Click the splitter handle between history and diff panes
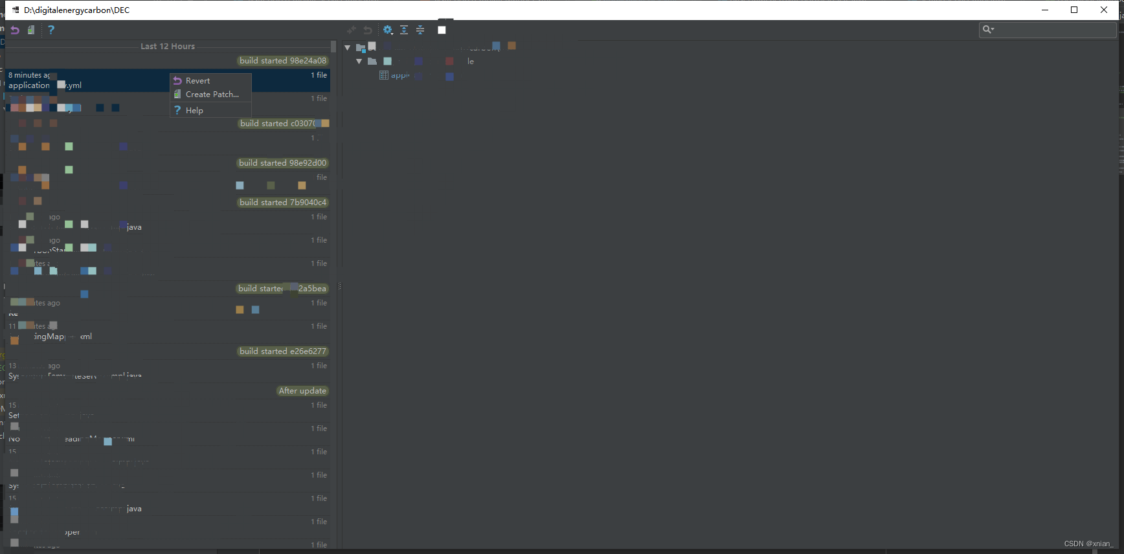This screenshot has height=554, width=1124. (339, 286)
